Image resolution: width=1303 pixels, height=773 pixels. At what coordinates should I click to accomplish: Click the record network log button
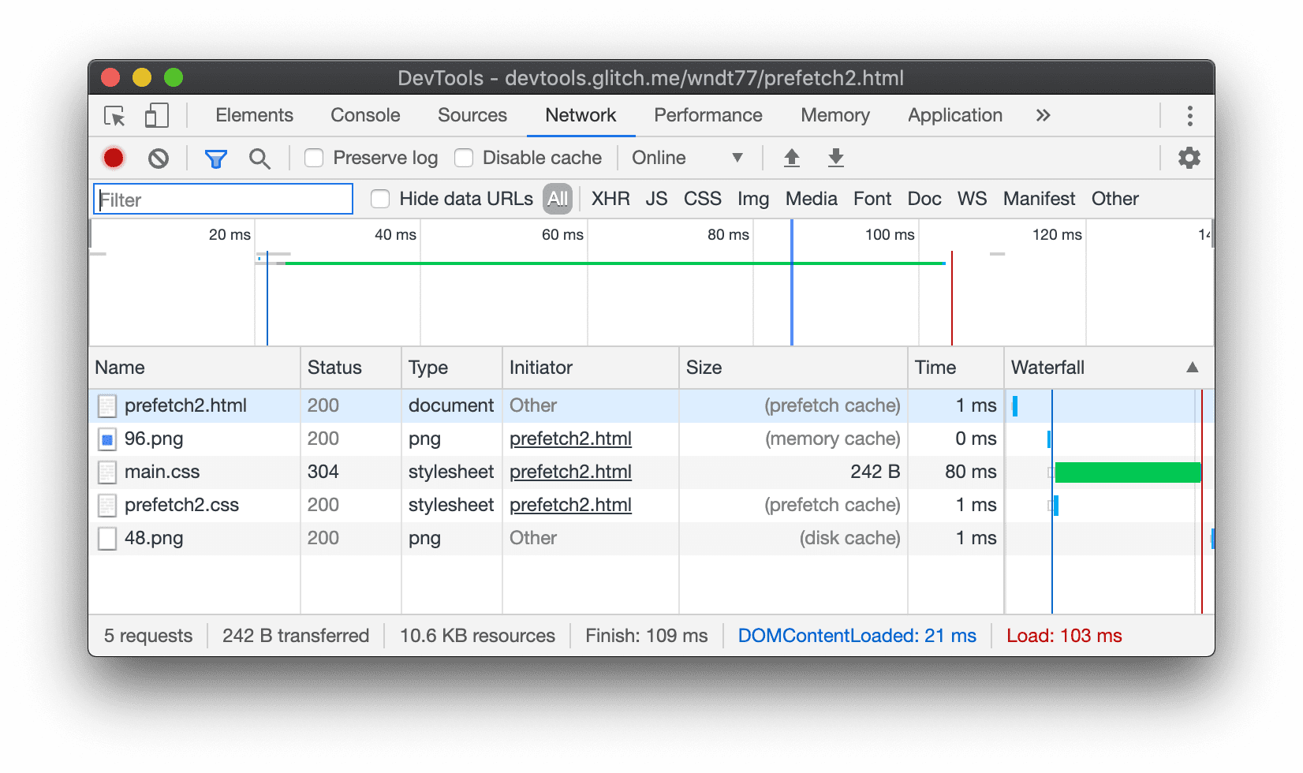tap(114, 158)
